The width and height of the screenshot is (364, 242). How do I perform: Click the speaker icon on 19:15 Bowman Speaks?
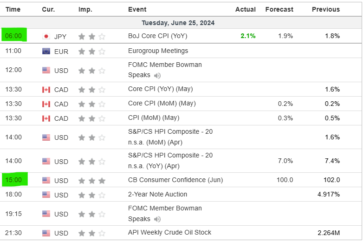[157, 219]
